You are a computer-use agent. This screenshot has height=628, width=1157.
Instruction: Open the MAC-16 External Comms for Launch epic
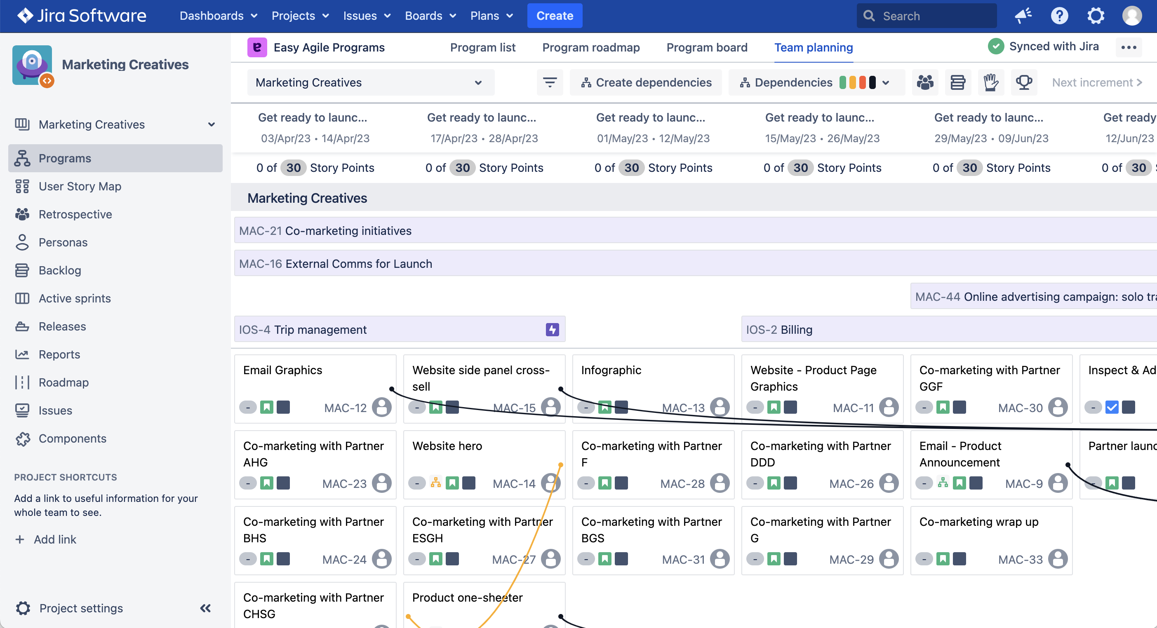click(695, 263)
